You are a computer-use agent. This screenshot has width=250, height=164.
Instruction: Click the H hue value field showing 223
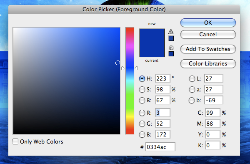tap(162, 78)
